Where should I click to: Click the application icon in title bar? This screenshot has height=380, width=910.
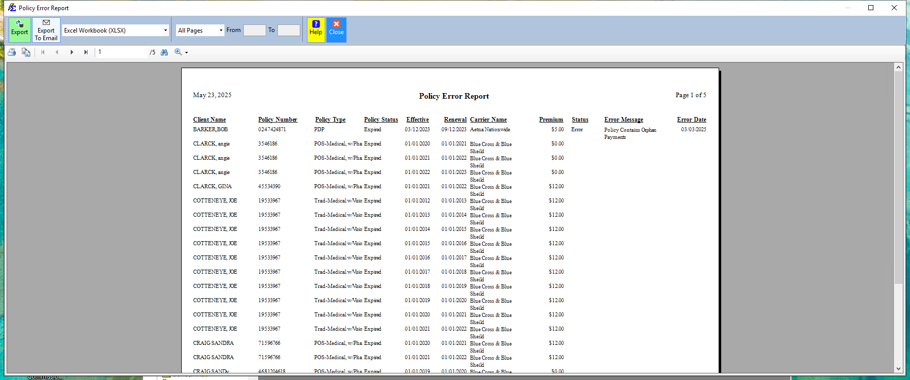[x=12, y=8]
